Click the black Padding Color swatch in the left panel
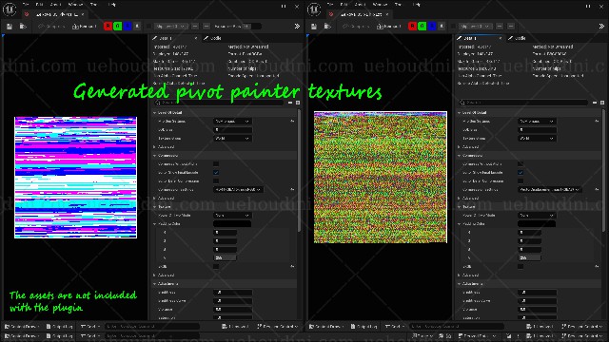The image size is (609, 342). tap(232, 224)
